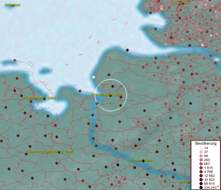Click the legend swatch for value 98
Screen dimensions: 221x190
201,156
